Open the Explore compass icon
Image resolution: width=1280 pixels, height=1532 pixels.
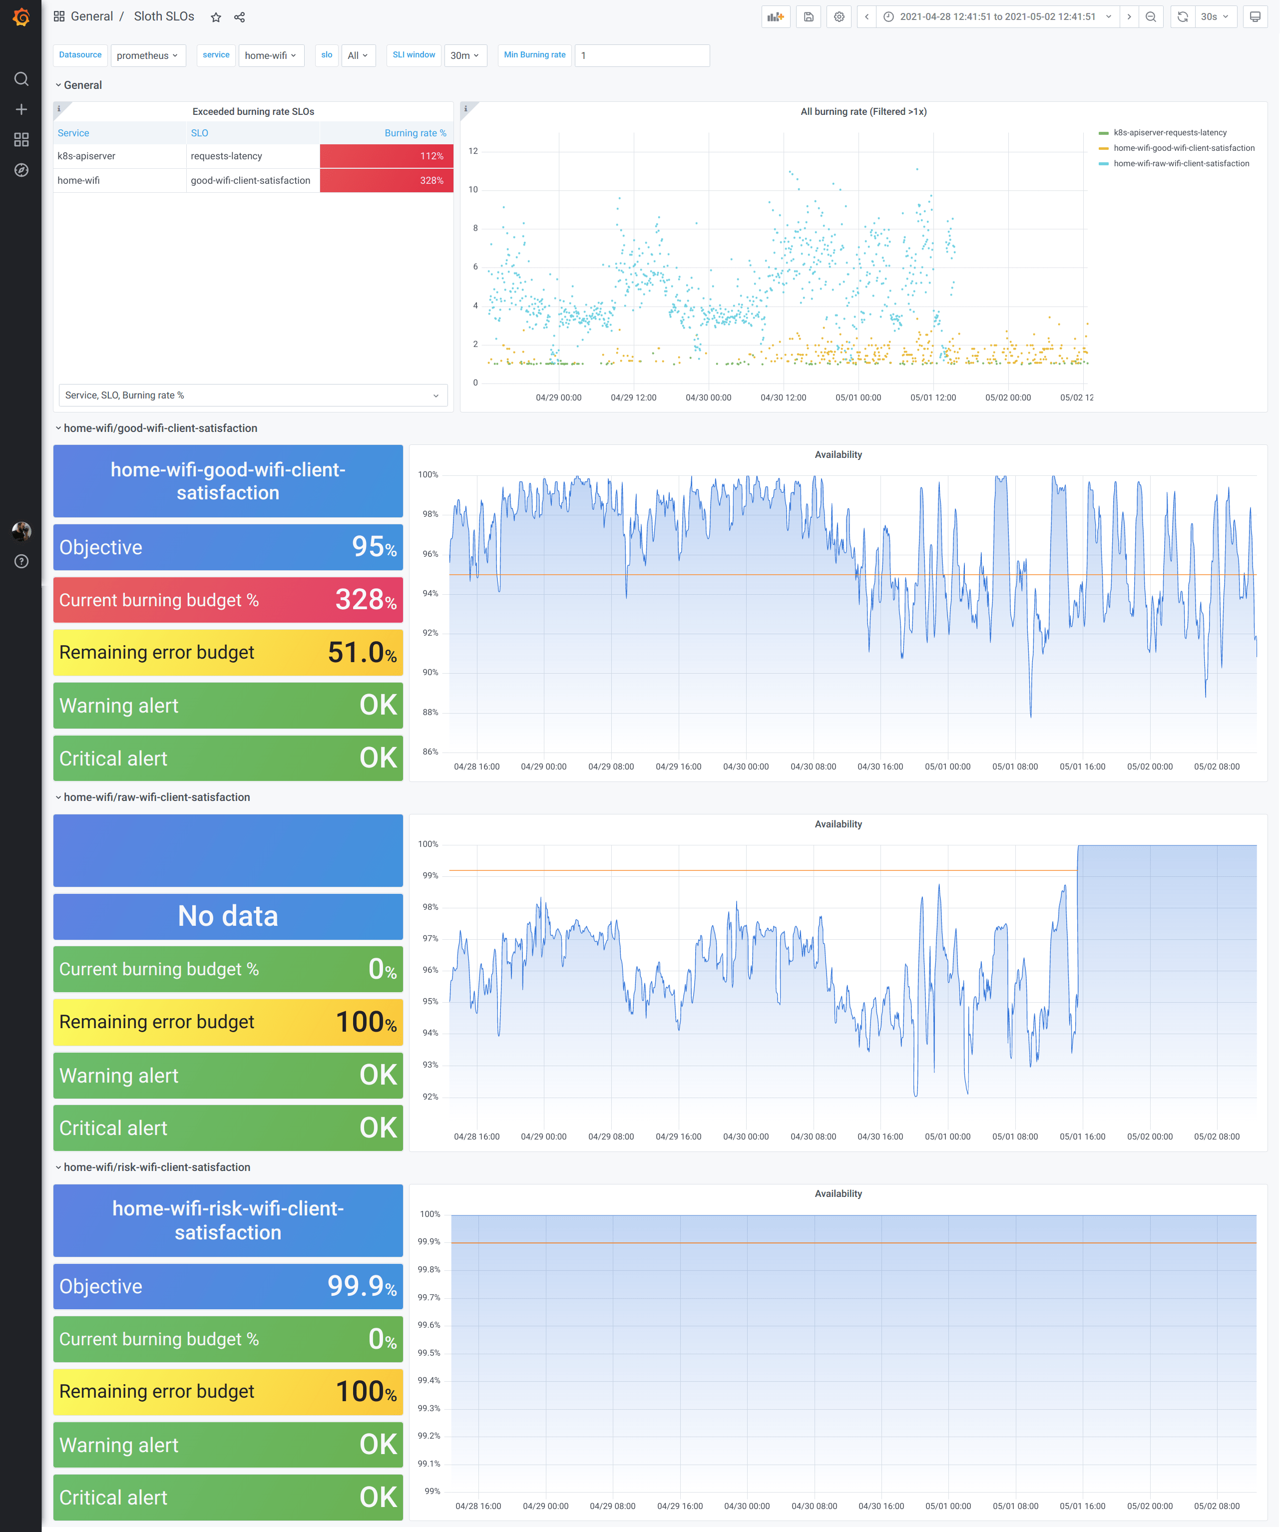(21, 170)
